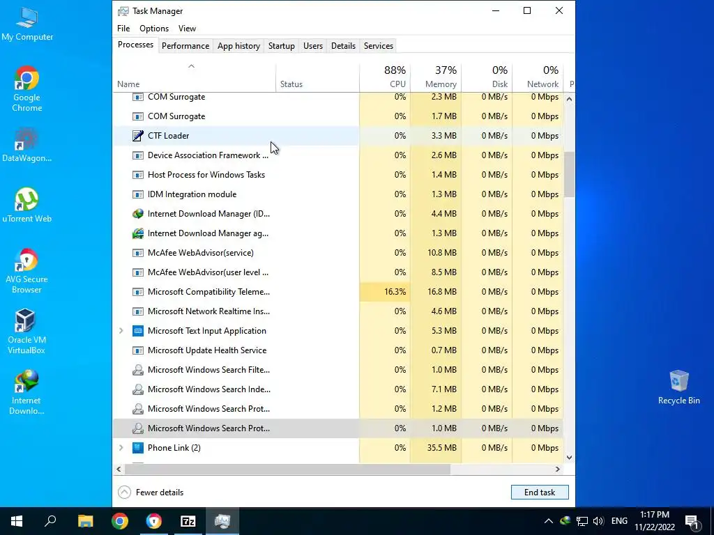Viewport: 714px width, 535px height.
Task: Click Microsoft Text Input Application icon
Action: click(x=137, y=331)
